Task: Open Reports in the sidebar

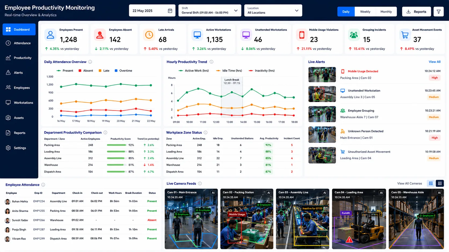Action: 19,133
